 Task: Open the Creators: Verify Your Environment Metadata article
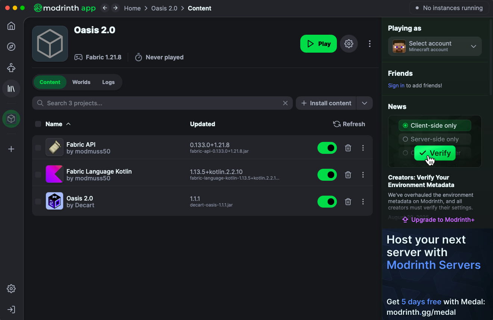click(421, 181)
